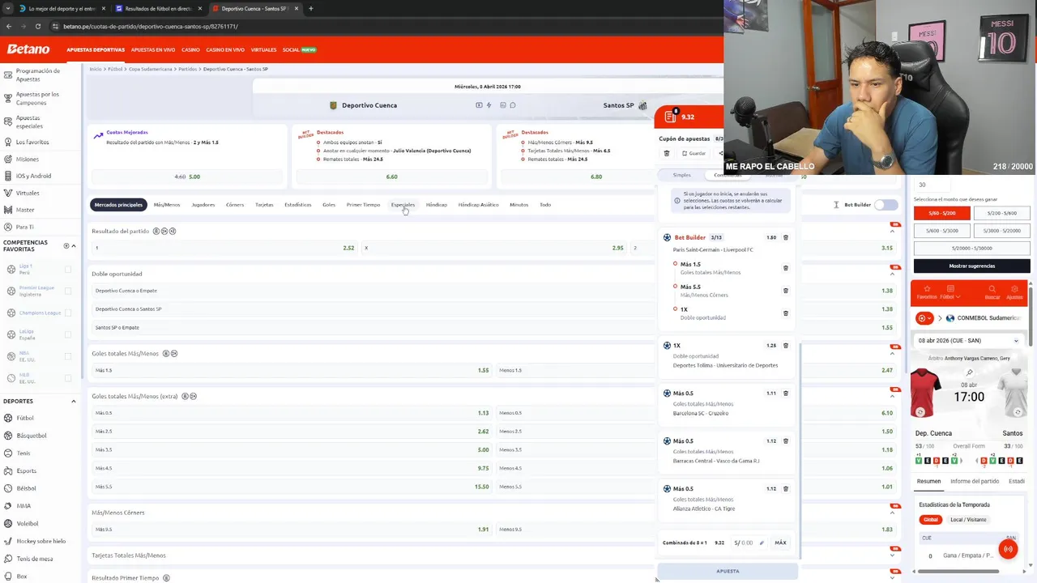Open the Informe del partido tab
The height and width of the screenshot is (583, 1037).
tap(975, 481)
